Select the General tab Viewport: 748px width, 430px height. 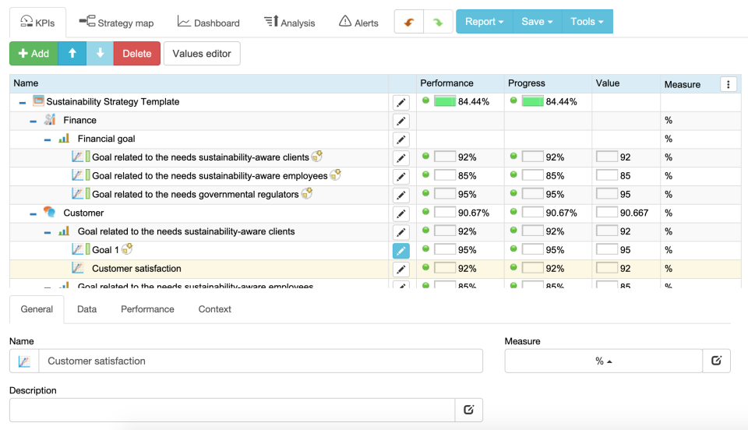(37, 309)
